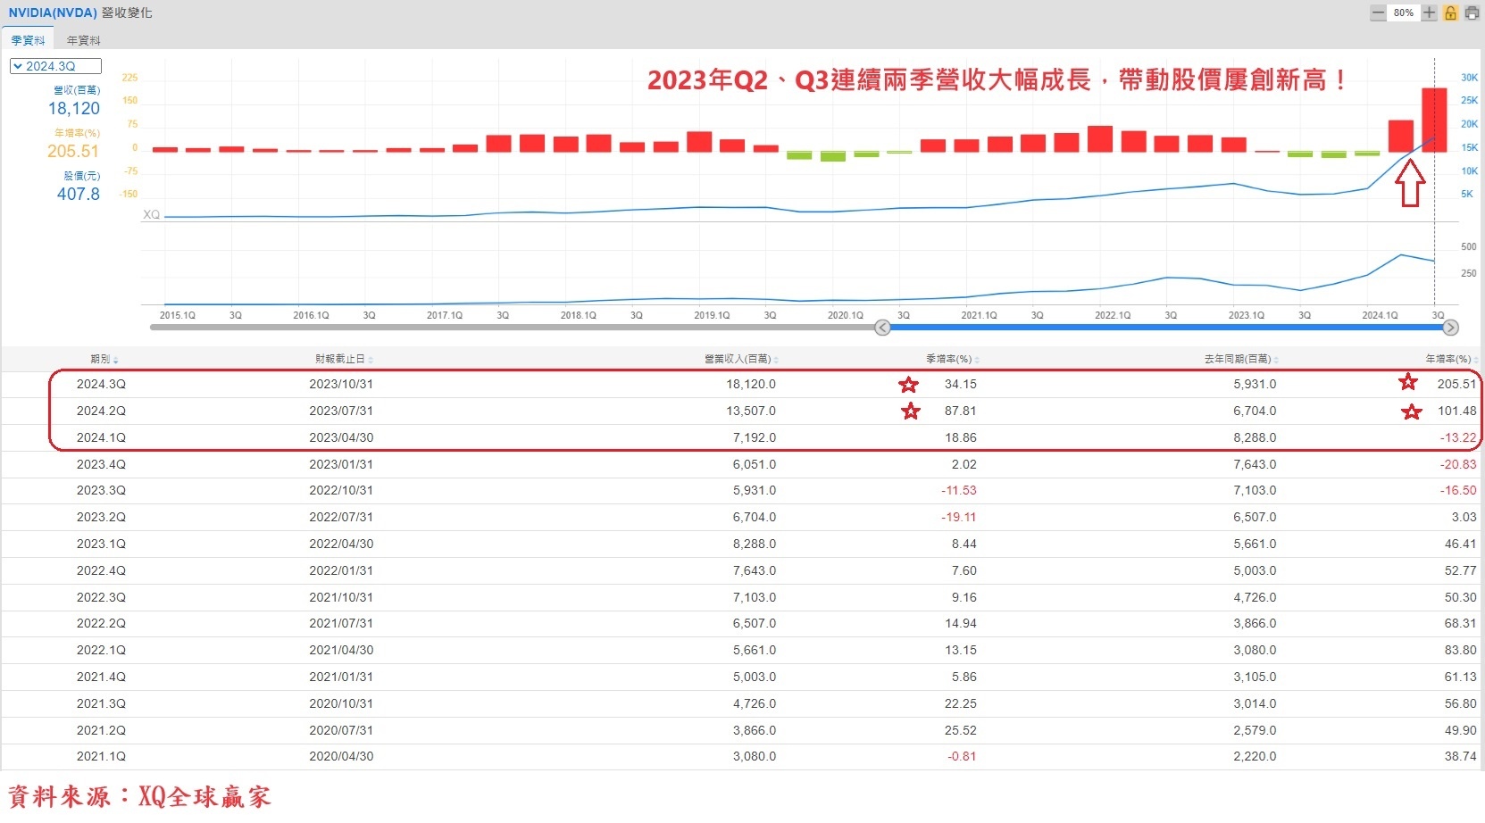Click the zoom out minus button
Screen dimensions: 1485x823
click(x=1378, y=12)
